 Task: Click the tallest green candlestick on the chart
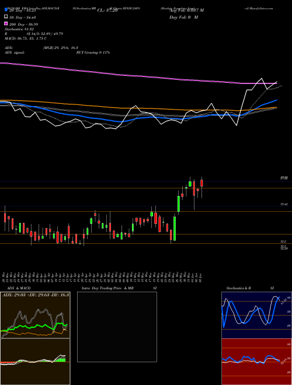click(175, 229)
